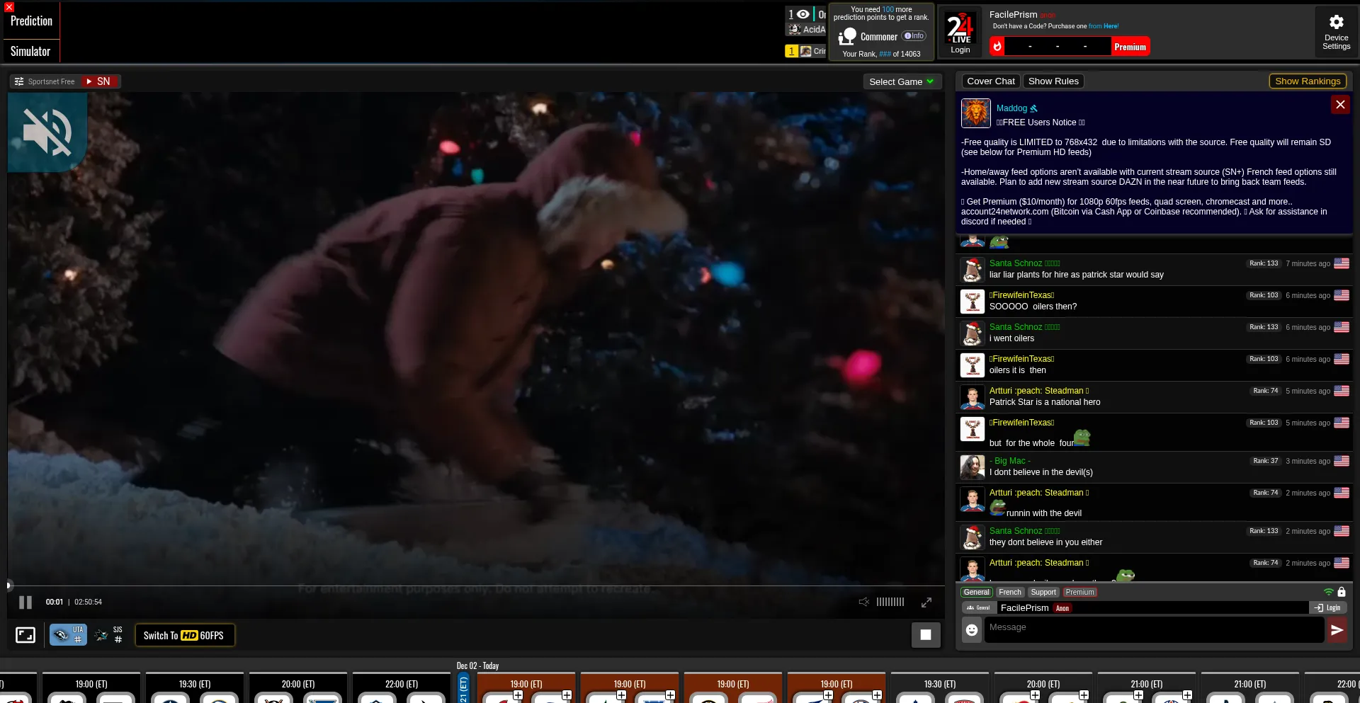This screenshot has width=1360, height=703.
Task: Select the 22:00 (ET) game card left of Today
Action: 402,687
